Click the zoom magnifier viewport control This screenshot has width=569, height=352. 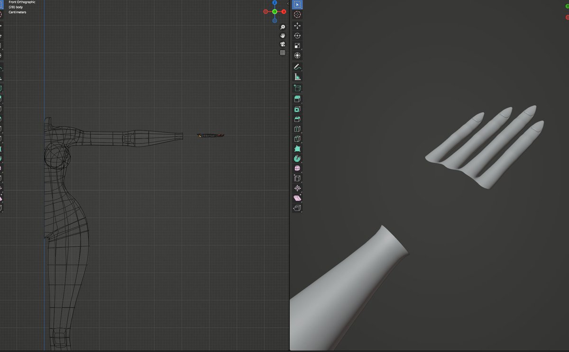coord(282,27)
